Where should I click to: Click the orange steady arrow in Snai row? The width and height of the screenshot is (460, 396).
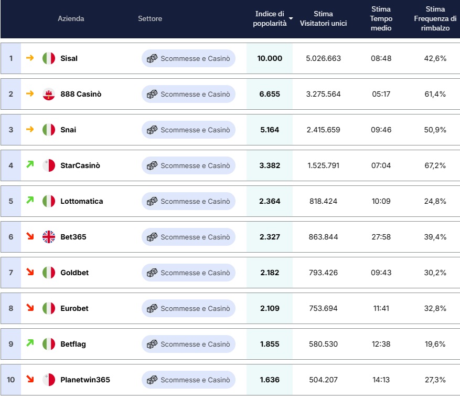click(x=30, y=129)
